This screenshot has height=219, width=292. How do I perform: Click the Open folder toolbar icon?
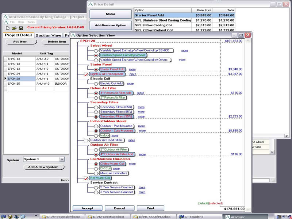coord(14,28)
